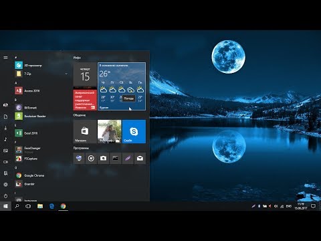Open Videos from the Start sidebar
The height and width of the screenshot is (241, 321).
click(x=5, y=162)
